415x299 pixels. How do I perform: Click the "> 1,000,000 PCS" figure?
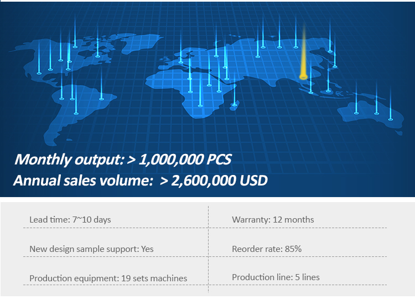(x=185, y=159)
